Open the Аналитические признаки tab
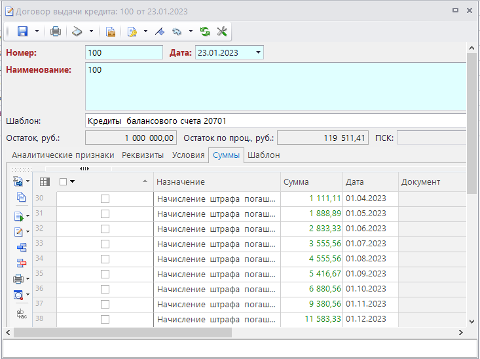This screenshot has width=480, height=359. [63, 155]
